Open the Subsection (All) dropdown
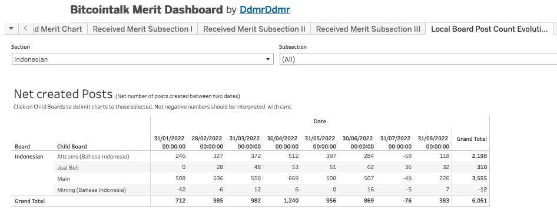The height and width of the screenshot is (216, 557). coord(418,59)
